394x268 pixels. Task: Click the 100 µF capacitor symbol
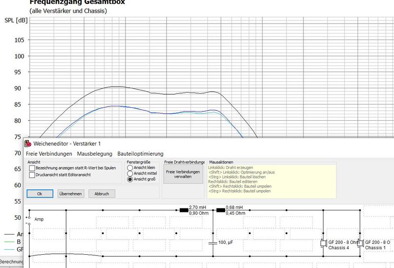[x=213, y=242]
